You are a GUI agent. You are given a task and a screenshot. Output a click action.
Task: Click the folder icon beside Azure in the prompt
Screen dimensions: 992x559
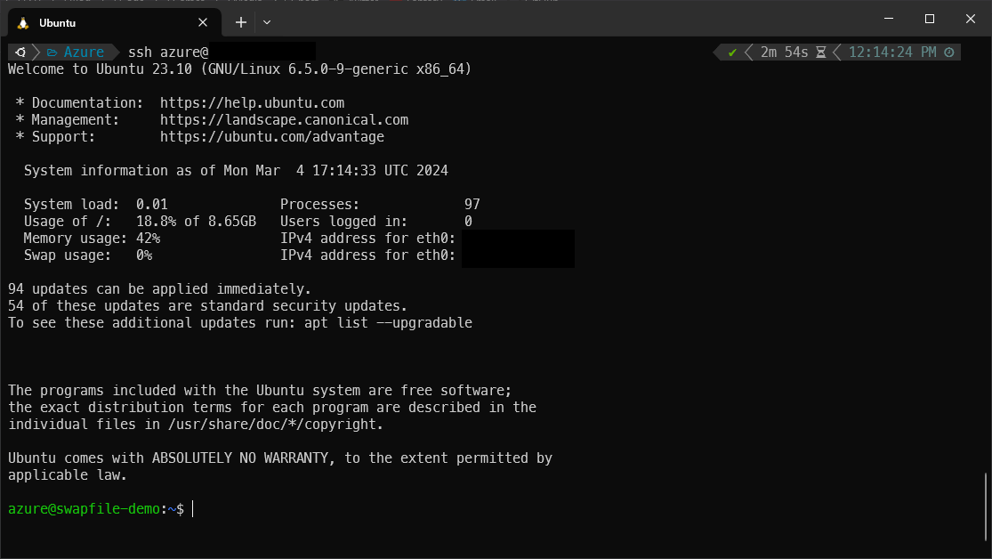point(52,52)
